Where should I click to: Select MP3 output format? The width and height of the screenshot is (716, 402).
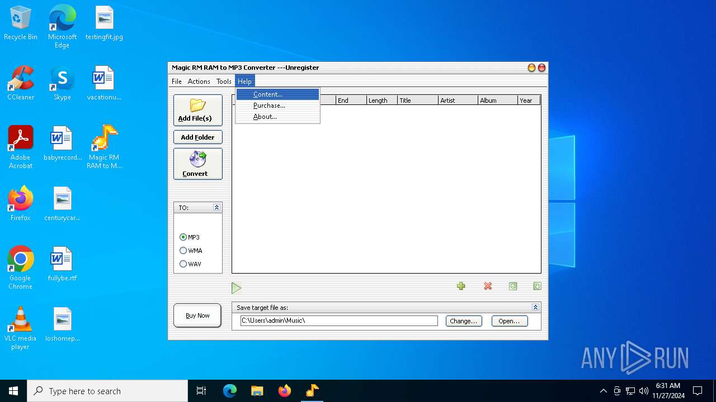(190, 237)
